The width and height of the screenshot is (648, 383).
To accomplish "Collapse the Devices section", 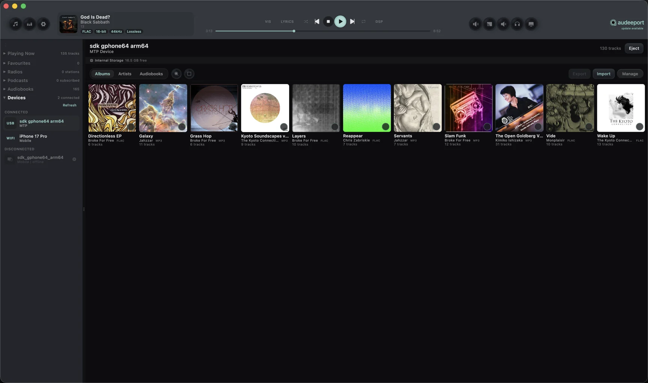I will point(41,98).
